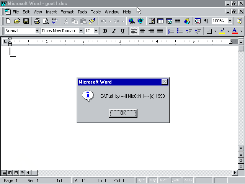Screen dimensions: 245x184
Task: Expand the undo history arrow
Action: (110, 21)
